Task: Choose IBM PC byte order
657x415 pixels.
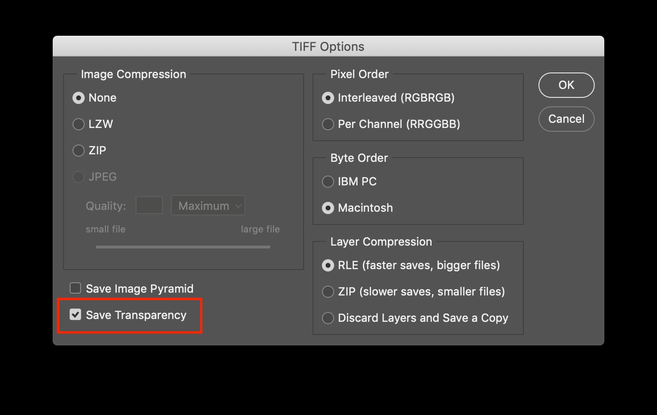Action: tap(328, 182)
